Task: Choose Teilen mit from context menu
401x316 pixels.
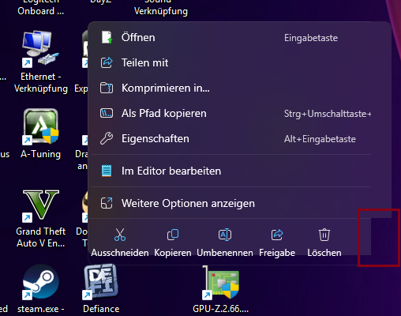Action: (x=230, y=63)
